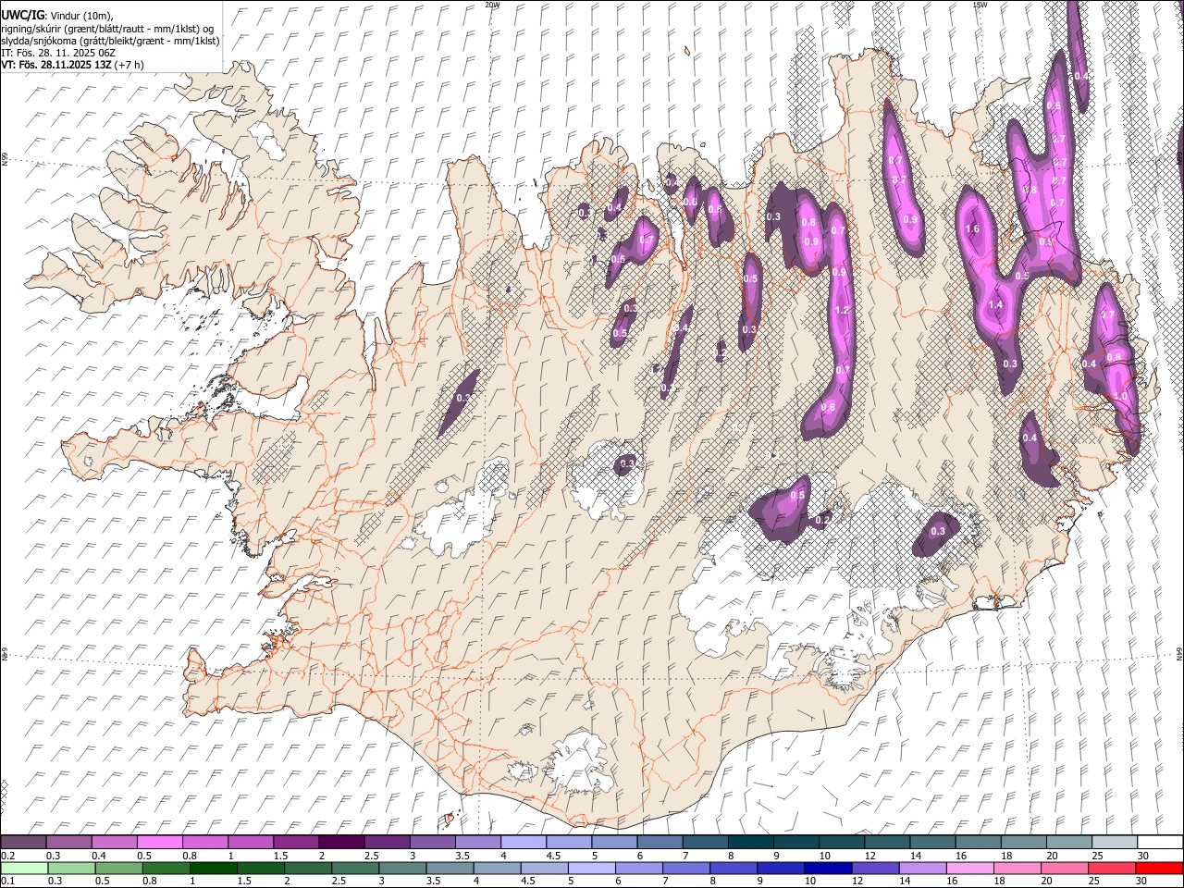Click the top-row legend swatch starting at 0.2
Screen dimensions: 1184x888
click(x=23, y=843)
